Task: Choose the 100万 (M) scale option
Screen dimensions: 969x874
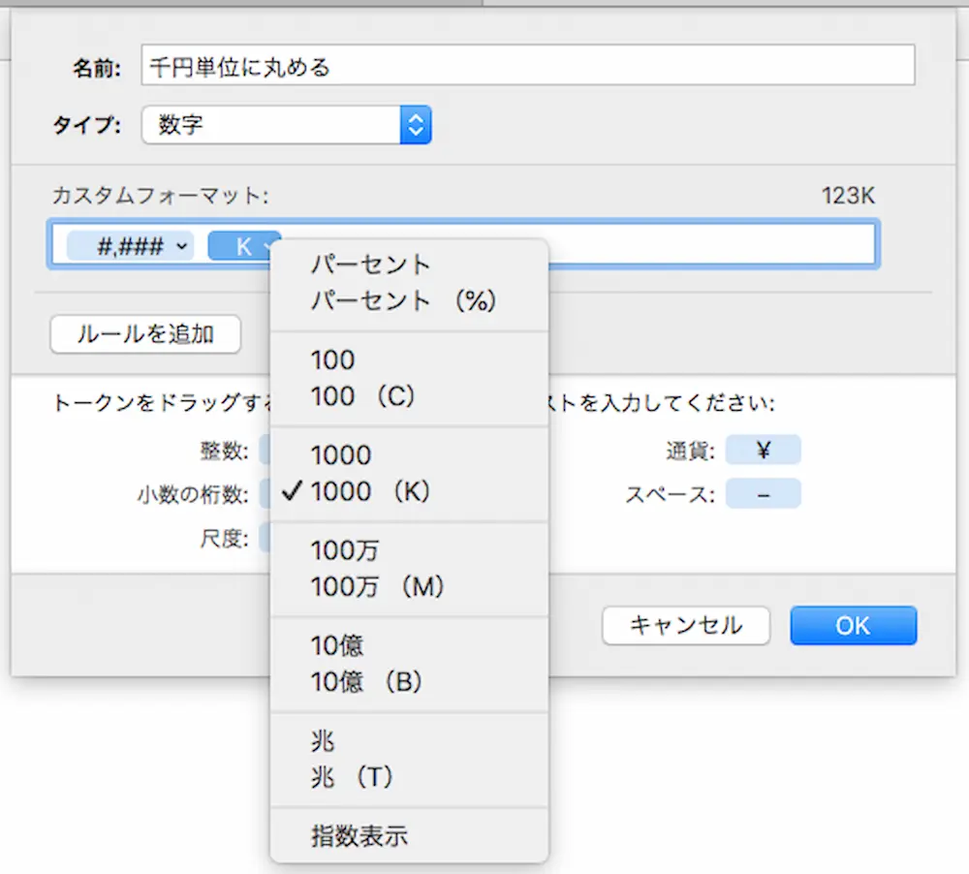Action: pos(377,587)
